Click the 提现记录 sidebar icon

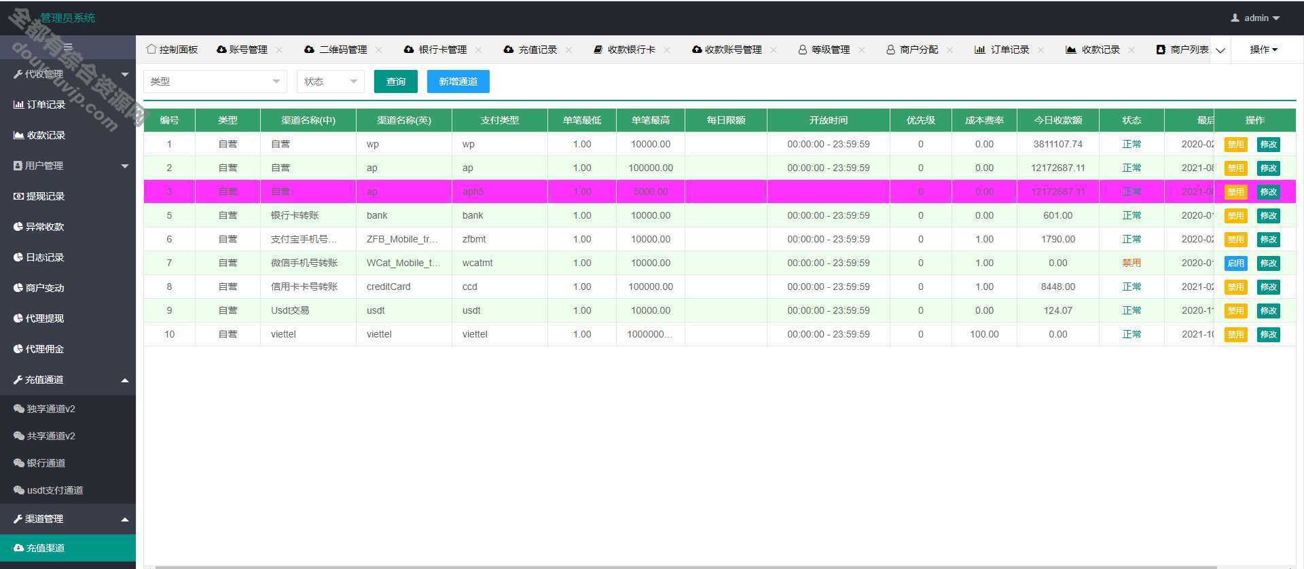pos(19,196)
